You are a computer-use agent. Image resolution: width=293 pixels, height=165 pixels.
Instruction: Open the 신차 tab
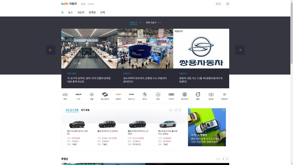pos(103,12)
